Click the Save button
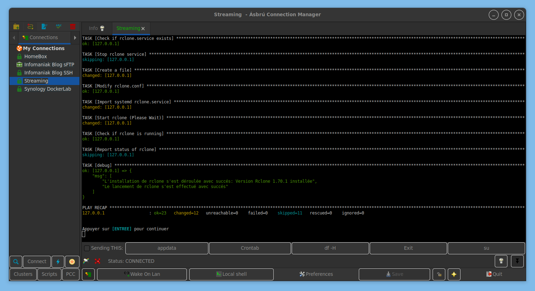The image size is (535, 291). click(x=394, y=274)
